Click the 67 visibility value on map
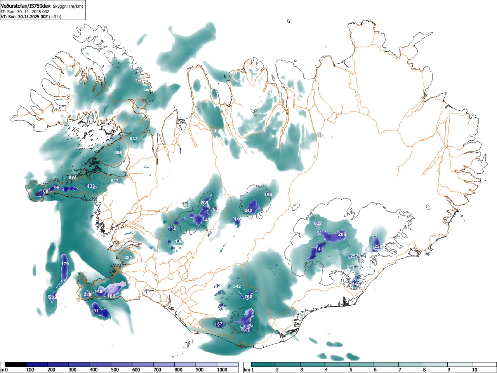This screenshot has width=497, height=373. pos(220,324)
